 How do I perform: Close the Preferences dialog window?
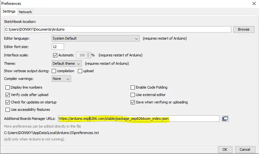click(253, 4)
